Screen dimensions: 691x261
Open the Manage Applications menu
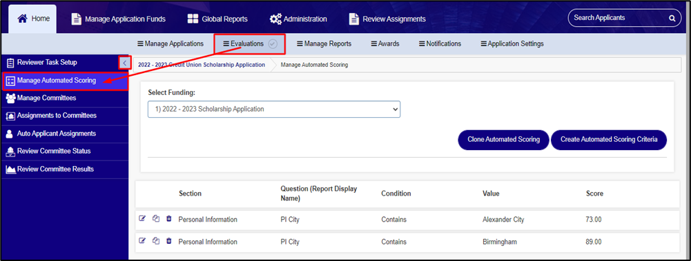coord(170,43)
